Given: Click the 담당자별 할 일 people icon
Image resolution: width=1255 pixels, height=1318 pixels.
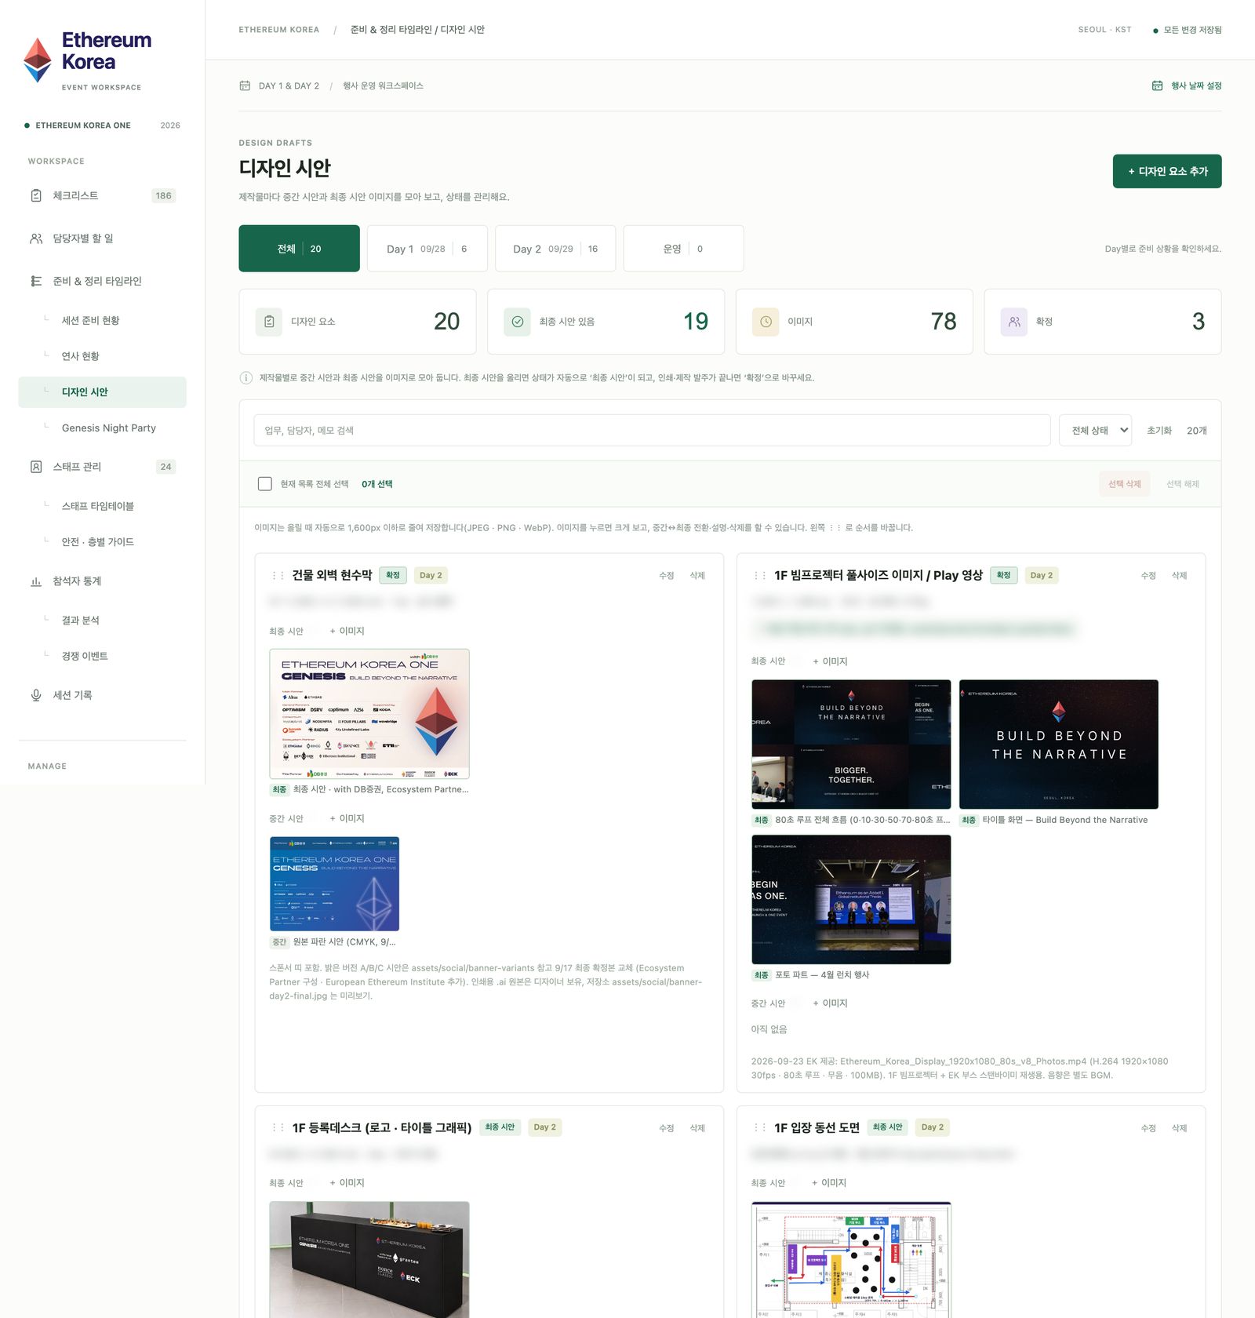Looking at the screenshot, I should tap(36, 238).
